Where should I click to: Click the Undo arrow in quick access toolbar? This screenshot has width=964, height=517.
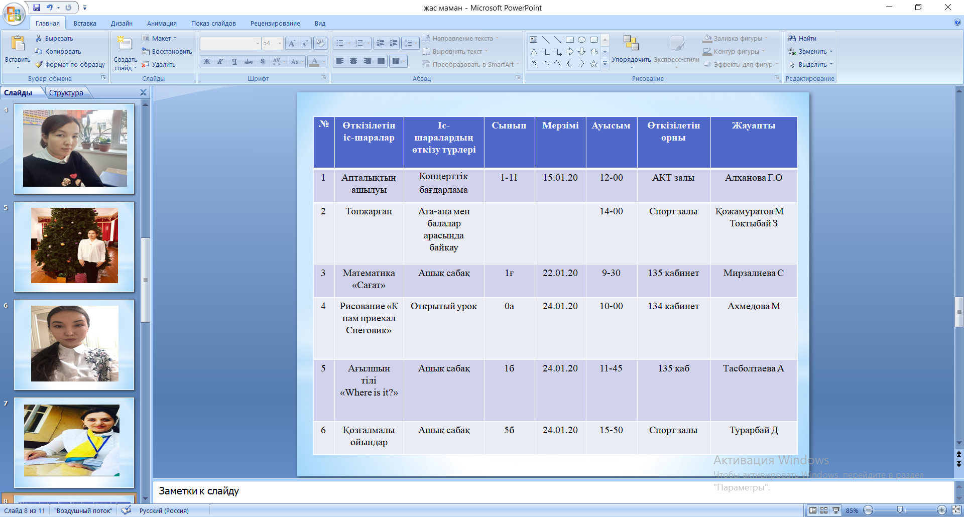point(50,8)
